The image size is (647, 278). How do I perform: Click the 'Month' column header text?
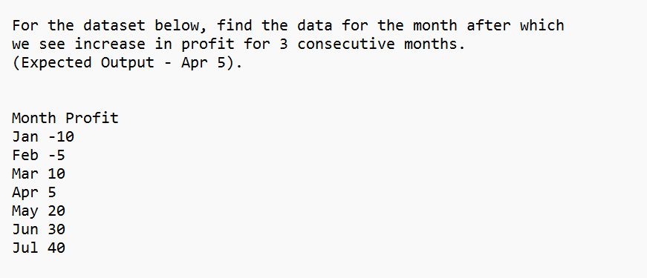click(x=34, y=118)
